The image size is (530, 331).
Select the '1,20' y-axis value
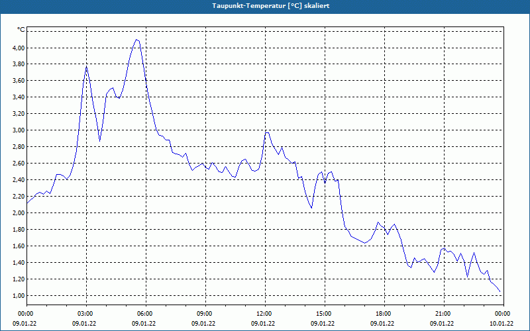click(19, 279)
